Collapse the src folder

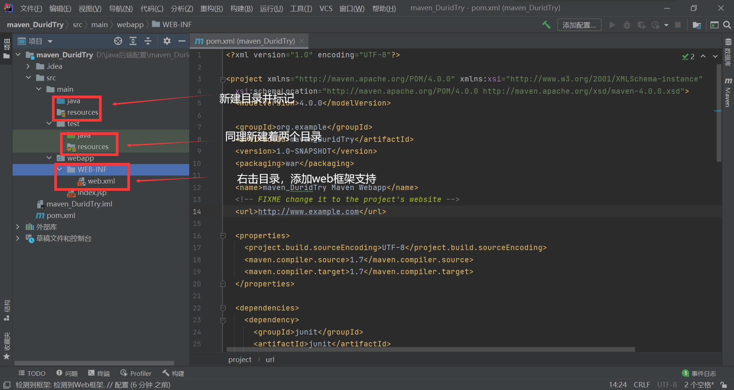click(28, 78)
